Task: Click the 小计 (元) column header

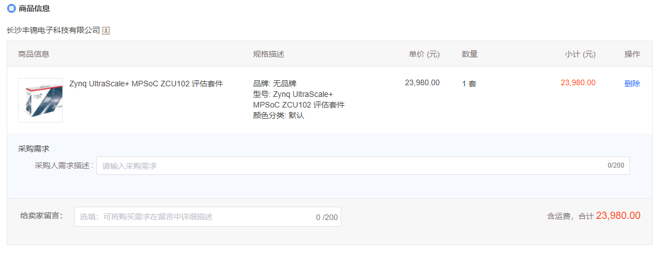Action: click(x=580, y=54)
